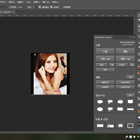Click the camera icon in right panel strip
Image resolution: width=140 pixels, height=140 pixels.
[139, 60]
